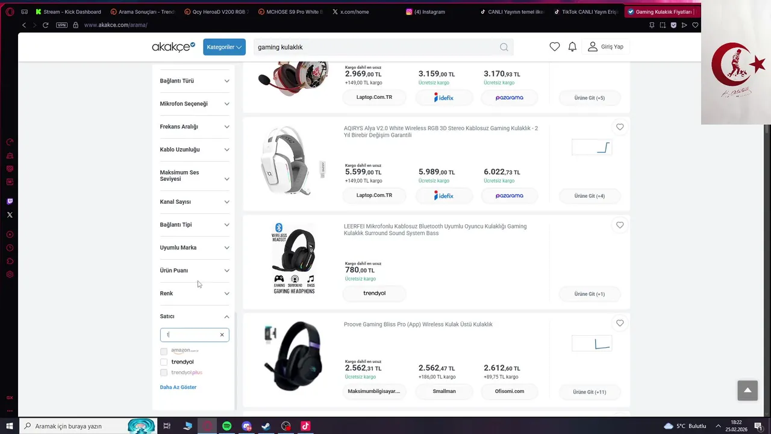Expand the Kablo Uzunluğu filter

[195, 149]
